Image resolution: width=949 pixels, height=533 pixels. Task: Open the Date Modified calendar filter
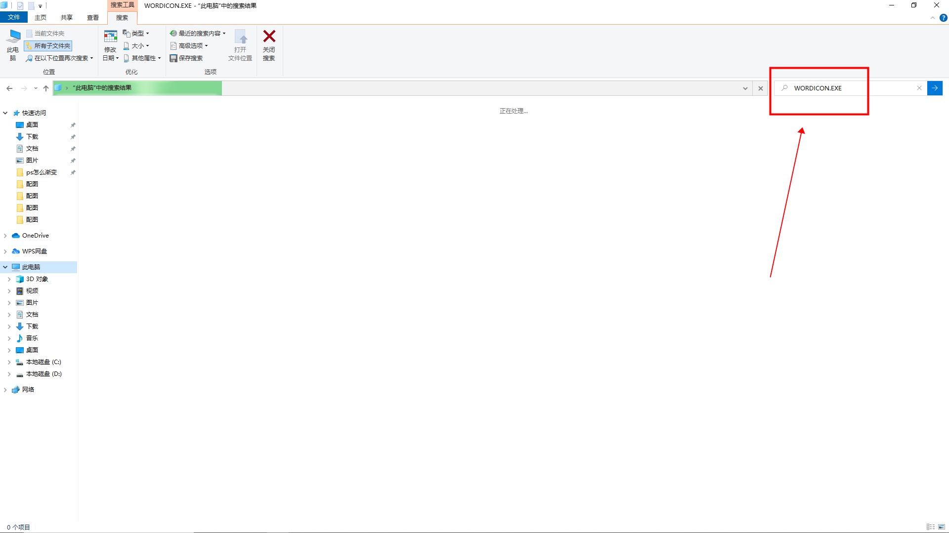[110, 37]
